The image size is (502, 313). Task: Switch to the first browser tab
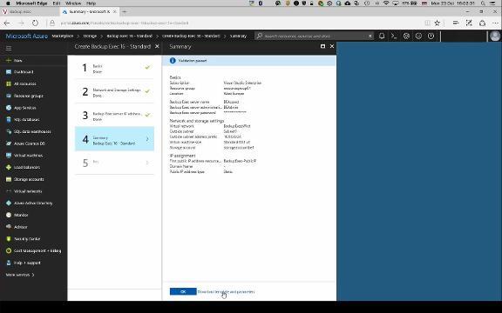(31, 11)
